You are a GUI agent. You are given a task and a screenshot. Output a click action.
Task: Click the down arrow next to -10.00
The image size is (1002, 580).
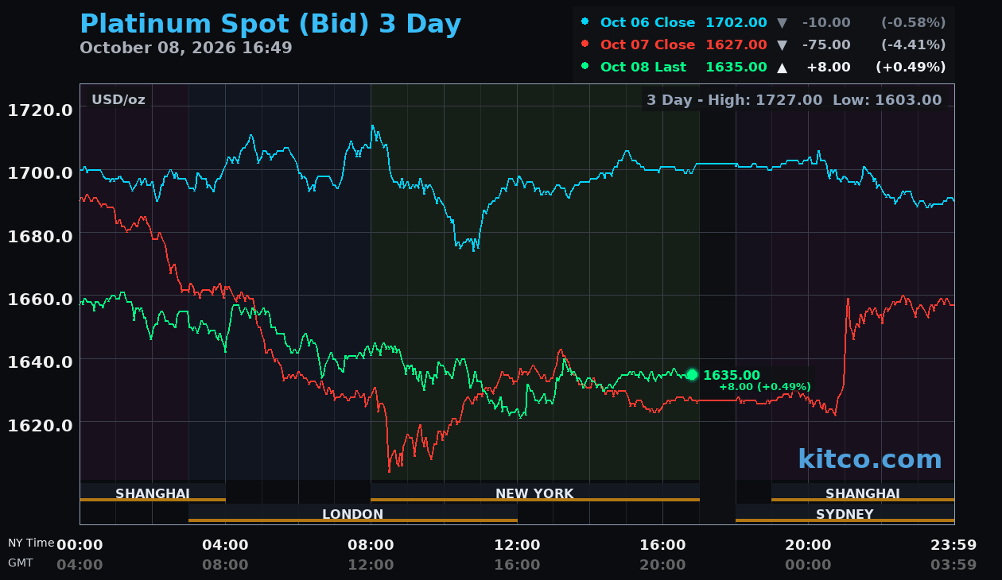click(783, 22)
